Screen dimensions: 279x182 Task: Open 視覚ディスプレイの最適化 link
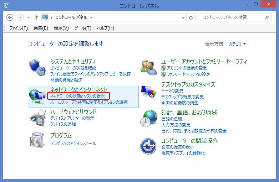point(183,153)
